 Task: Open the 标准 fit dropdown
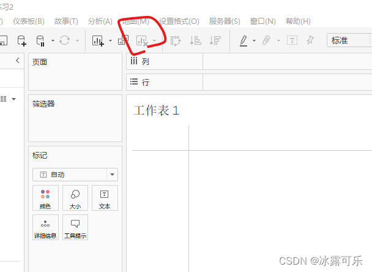(349, 40)
